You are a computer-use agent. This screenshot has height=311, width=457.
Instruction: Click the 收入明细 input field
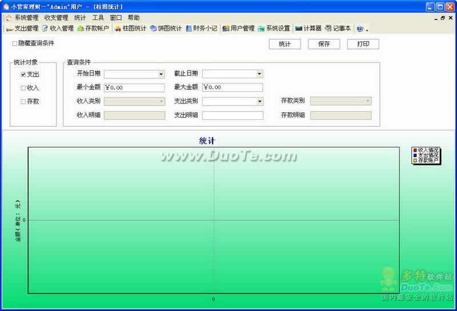[134, 115]
